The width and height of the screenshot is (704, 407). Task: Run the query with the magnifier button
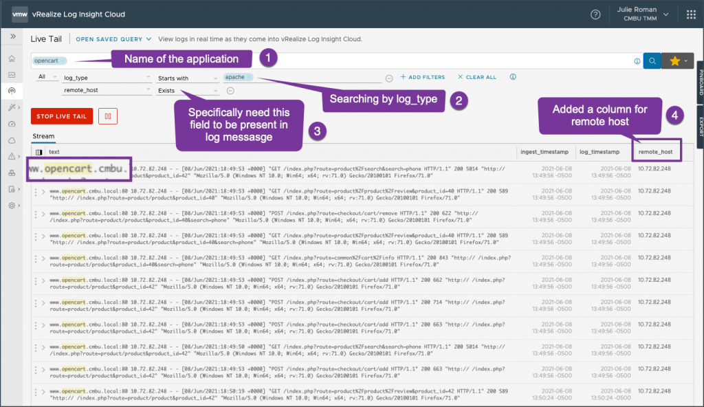click(652, 60)
